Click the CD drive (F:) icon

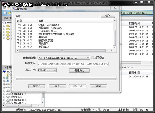click(8, 94)
